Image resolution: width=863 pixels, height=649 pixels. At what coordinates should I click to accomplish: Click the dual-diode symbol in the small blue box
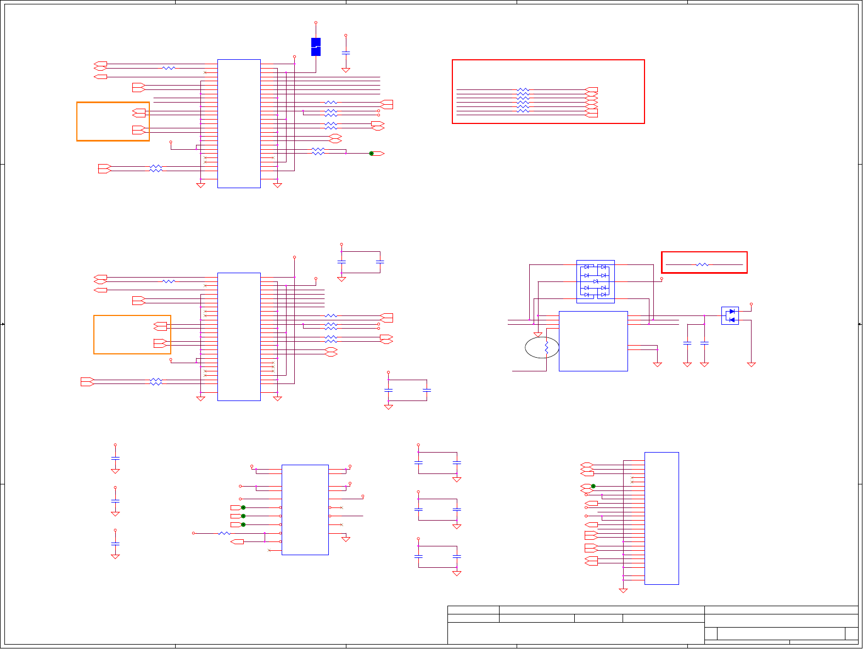[x=730, y=315]
